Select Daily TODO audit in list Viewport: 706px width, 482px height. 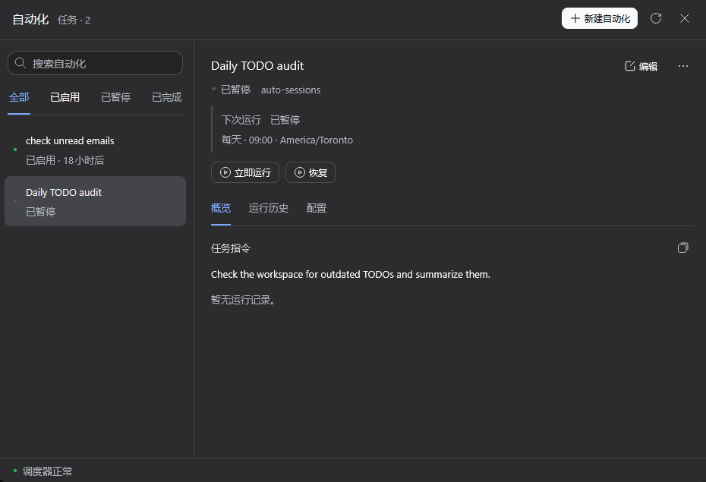coord(95,201)
